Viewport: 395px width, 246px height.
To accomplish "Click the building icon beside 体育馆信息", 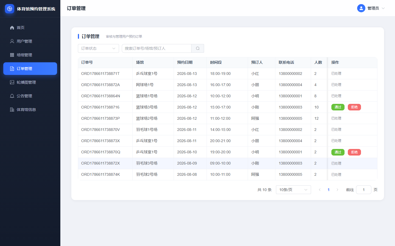I will (12, 110).
